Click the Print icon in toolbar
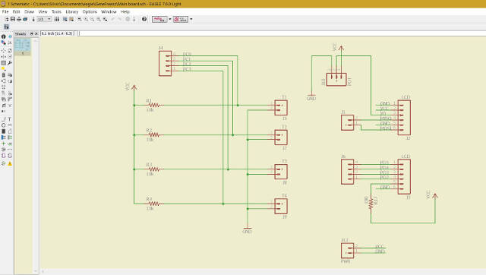Image resolution: width=486 pixels, height=275 pixels. click(19, 19)
